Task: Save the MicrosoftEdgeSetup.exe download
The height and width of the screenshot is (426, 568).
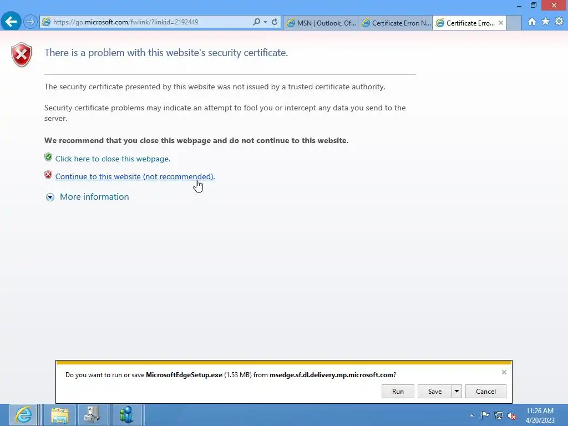Action: (435, 391)
